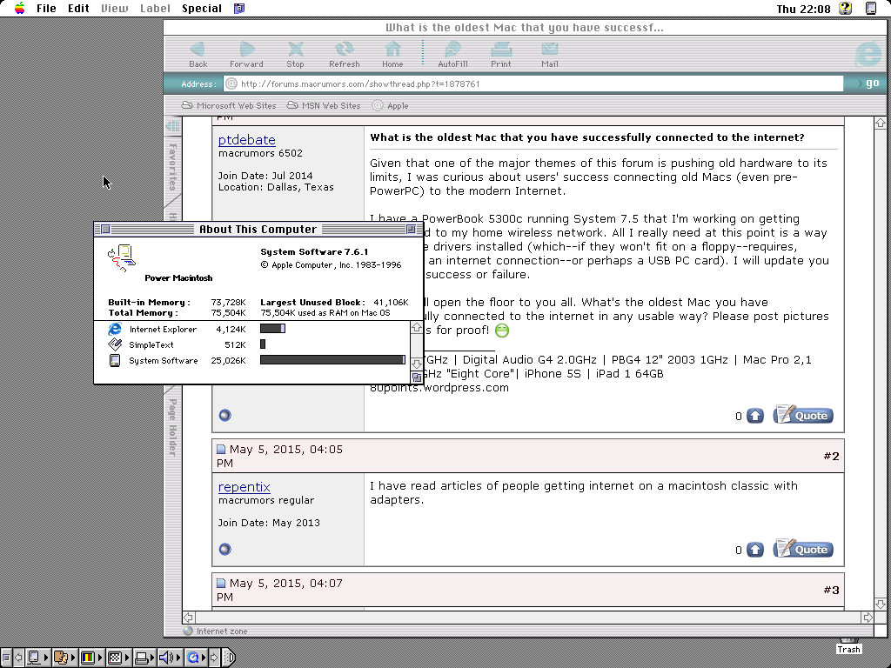
Task: Open the Special menu
Action: [201, 9]
